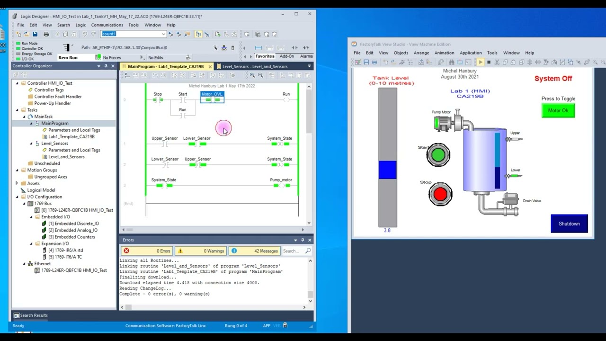Select Controller Tags in organizer
Viewport: 606px width, 341px height.
49,90
